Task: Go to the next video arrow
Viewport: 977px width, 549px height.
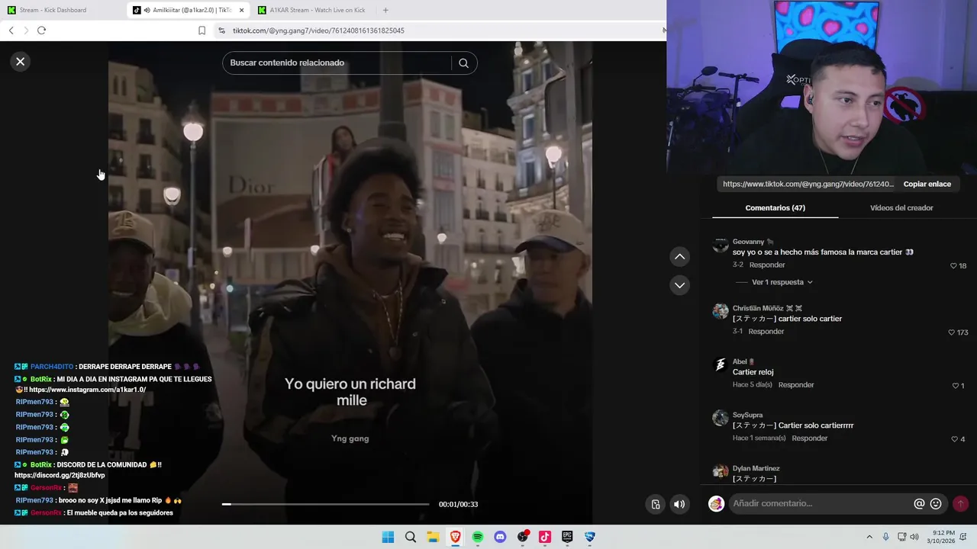Action: (x=679, y=285)
